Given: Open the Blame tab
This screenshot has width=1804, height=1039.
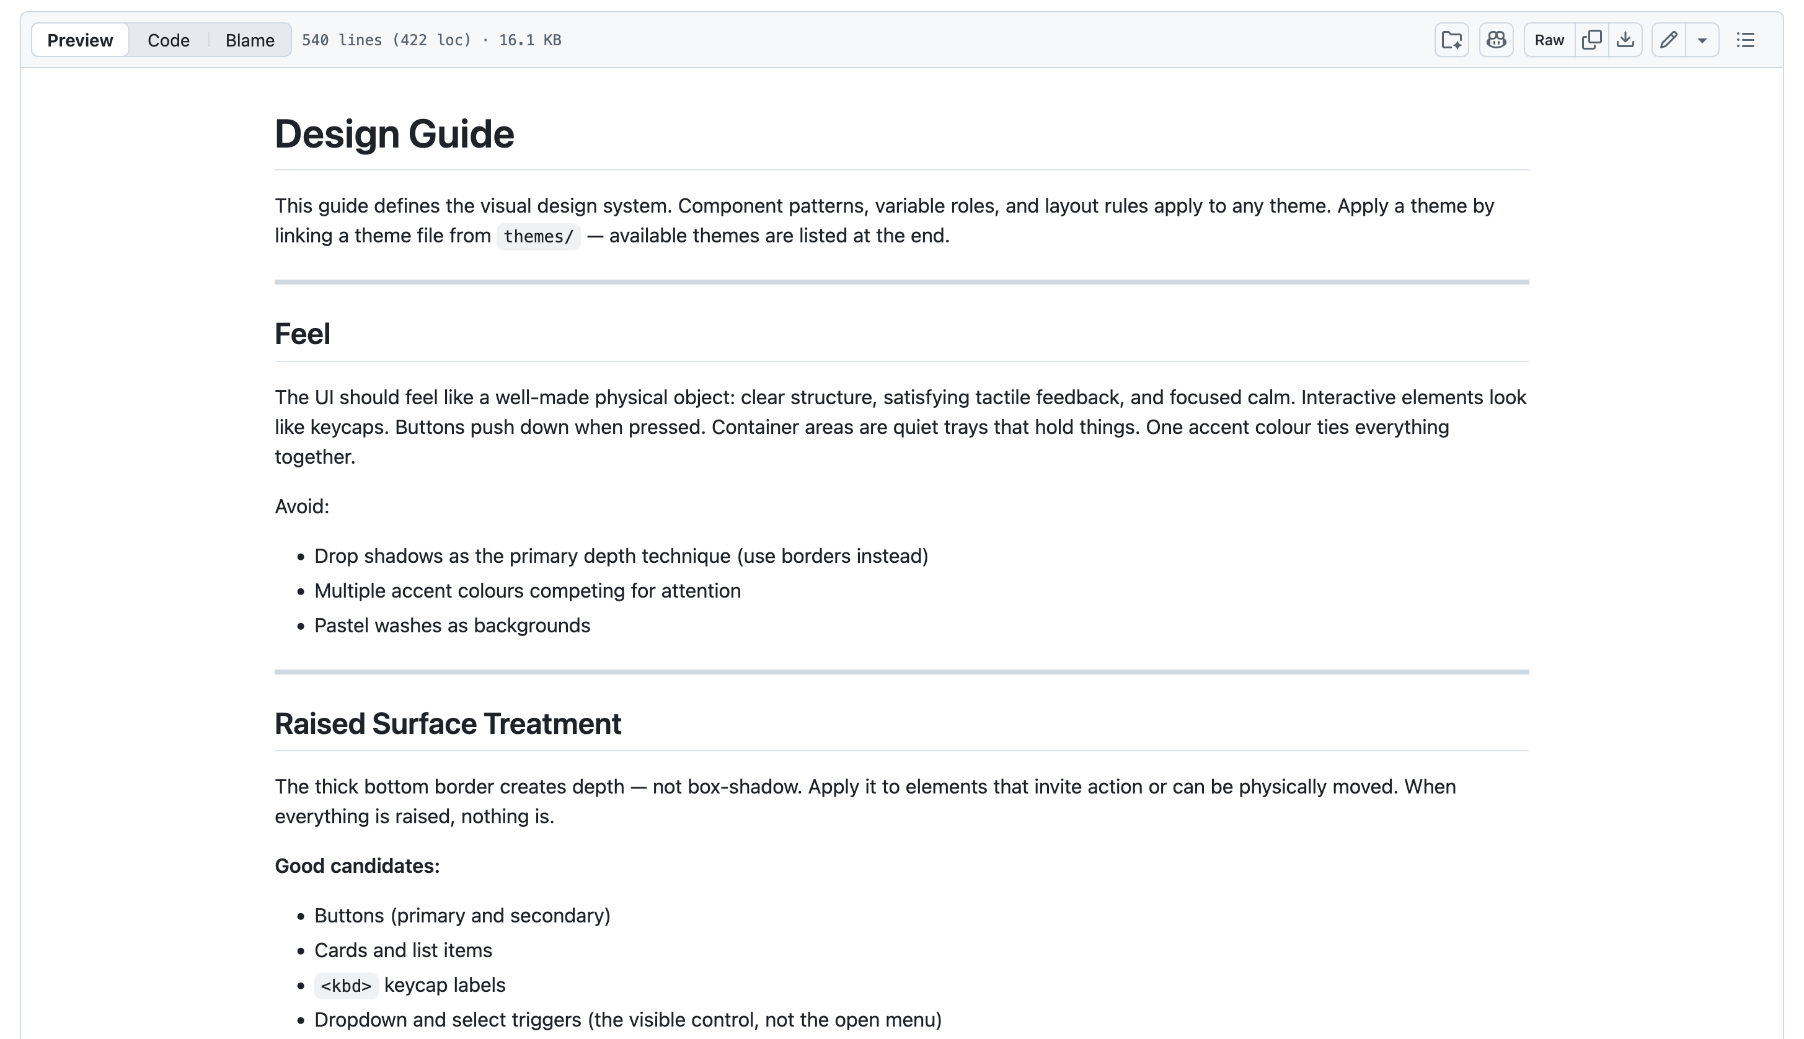Looking at the screenshot, I should pos(250,40).
